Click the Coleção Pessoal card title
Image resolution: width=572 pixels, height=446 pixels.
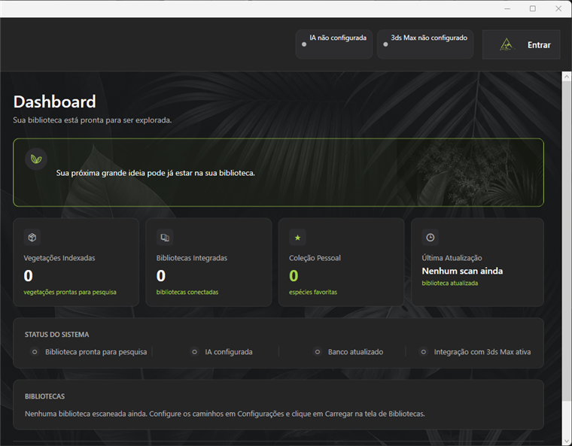[315, 258]
